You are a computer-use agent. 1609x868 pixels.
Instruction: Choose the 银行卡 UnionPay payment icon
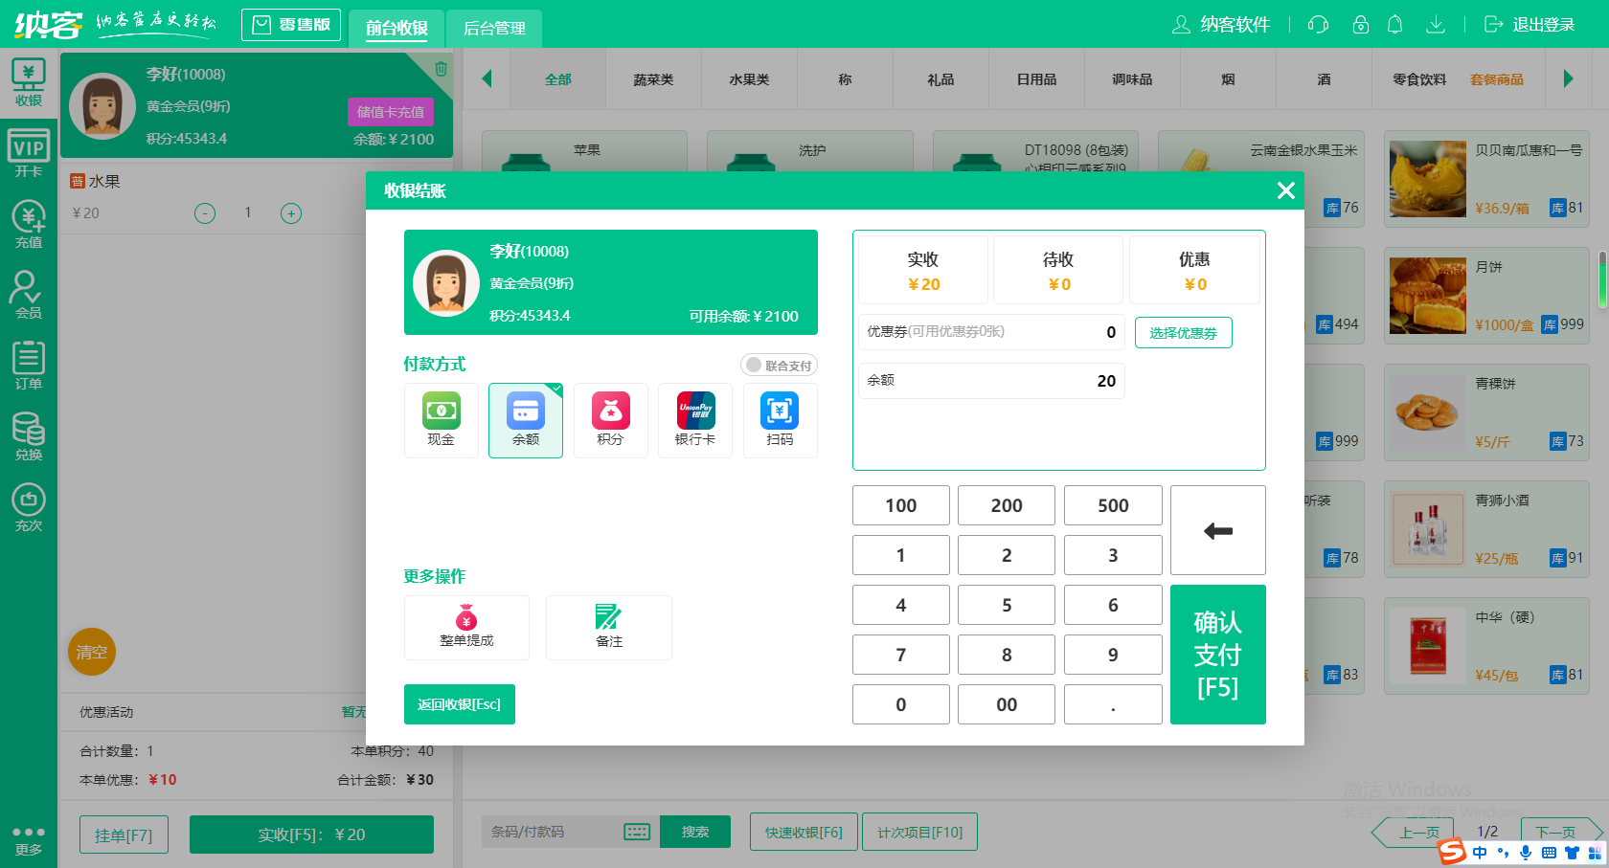pos(694,421)
